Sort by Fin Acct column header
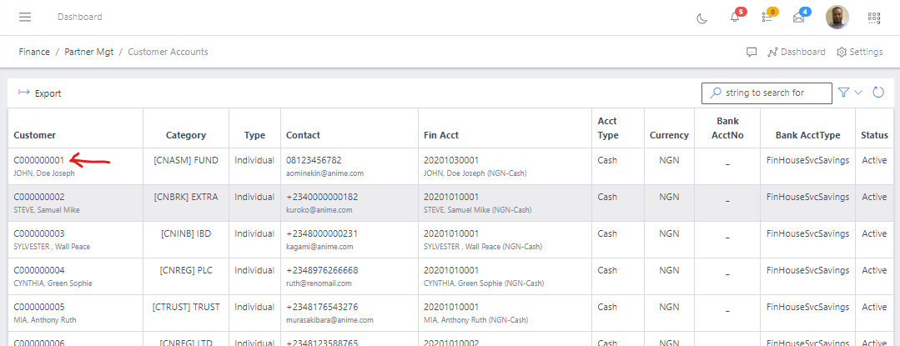This screenshot has height=346, width=900. [x=441, y=135]
